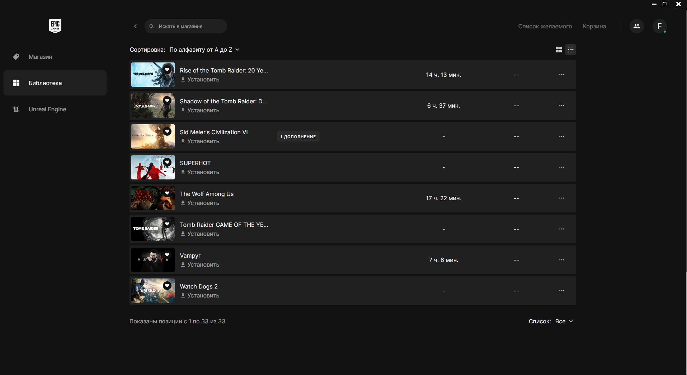Toggle favorite heart on SUPERHOT
The width and height of the screenshot is (687, 375).
pyautogui.click(x=167, y=162)
